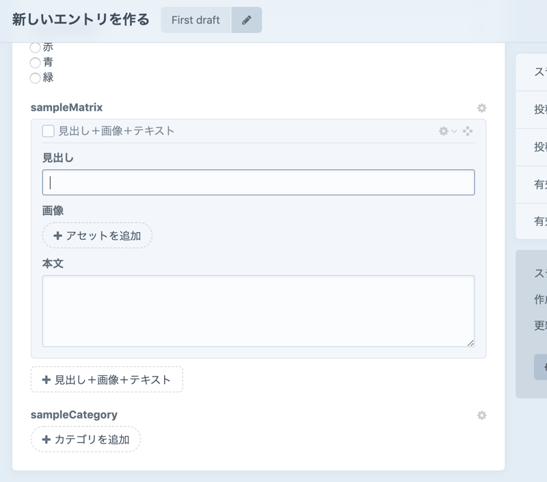Image resolution: width=547 pixels, height=482 pixels.
Task: Click the partially visible sidebar button at the bottom
Action: point(541,367)
